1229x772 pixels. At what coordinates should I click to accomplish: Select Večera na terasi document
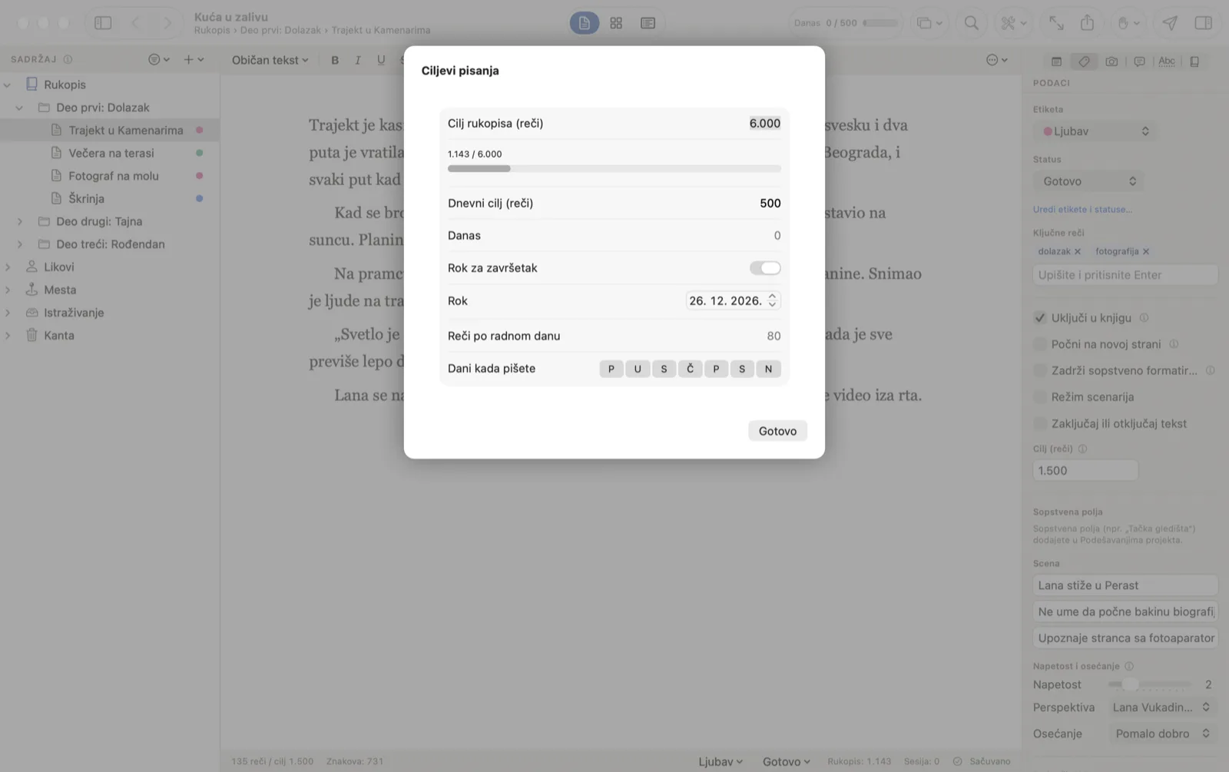[111, 153]
